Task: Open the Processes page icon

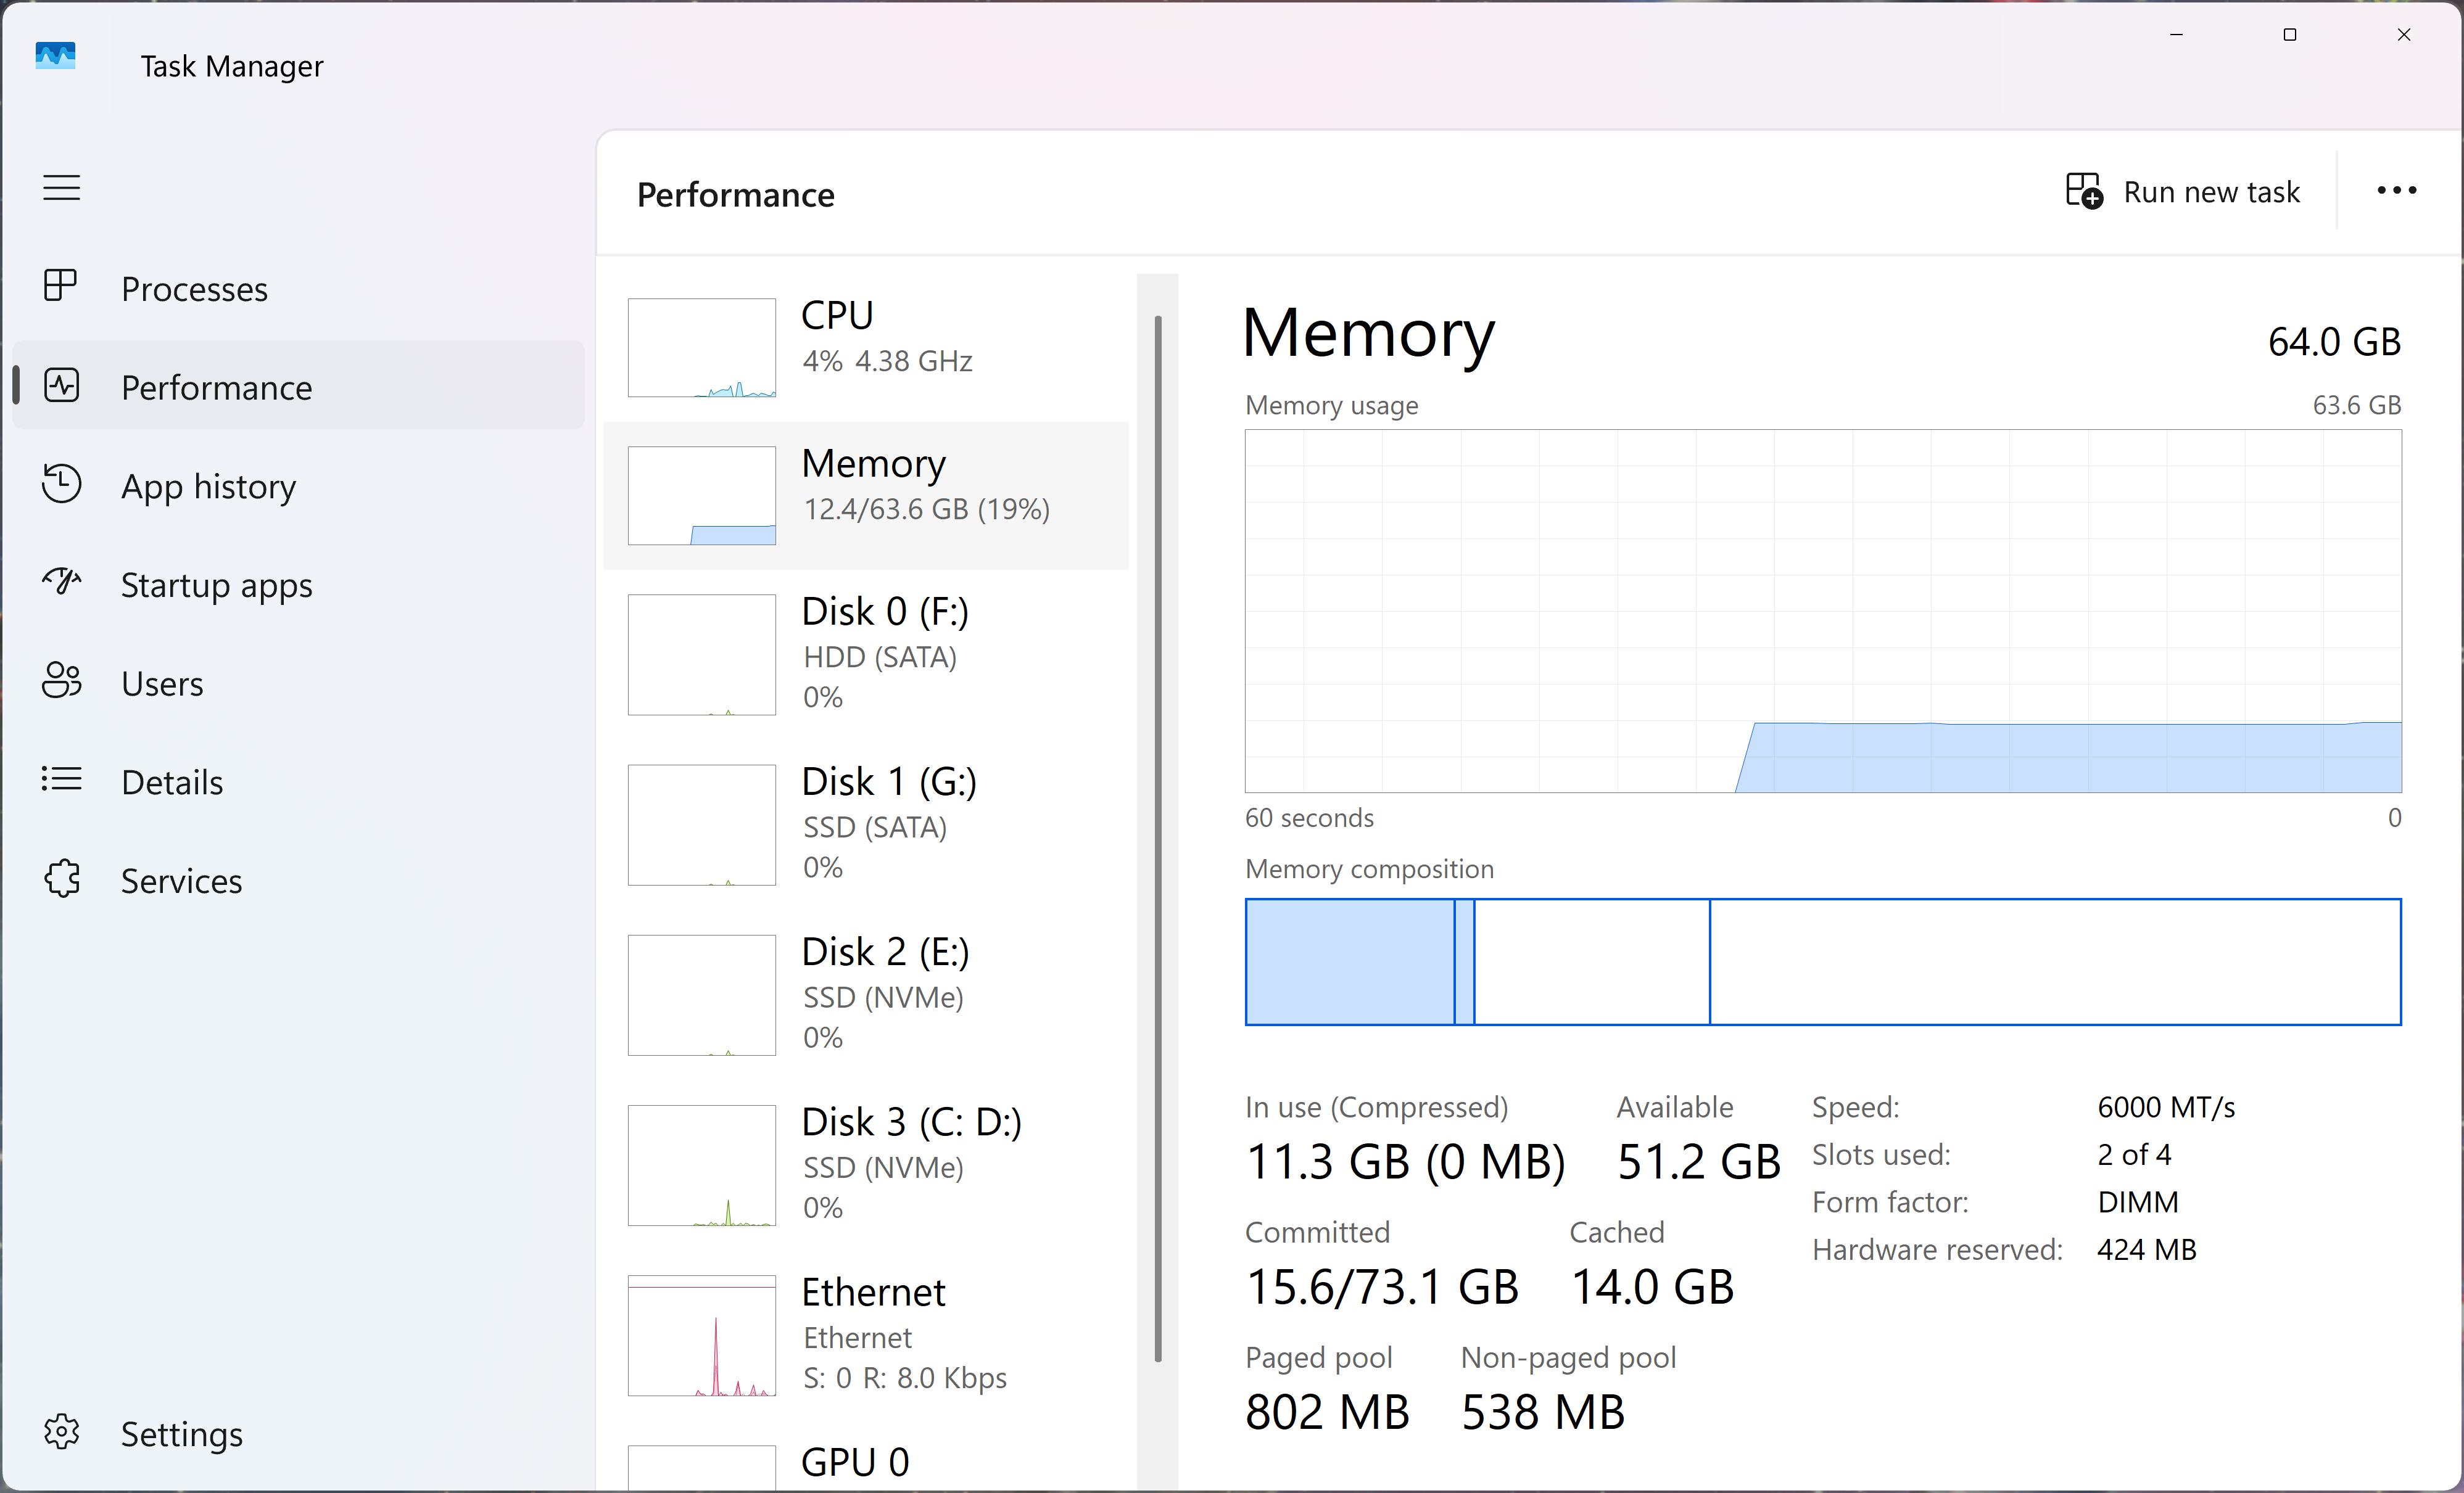Action: [61, 287]
